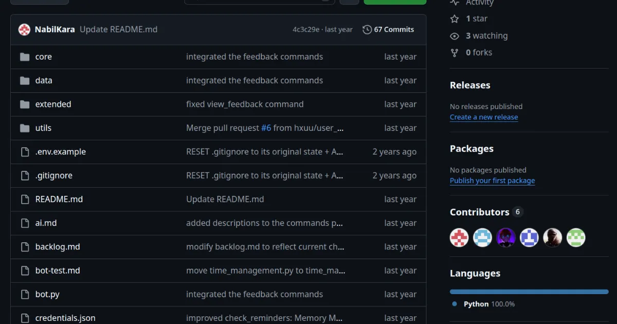Open the Releases section heading
This screenshot has height=324, width=617.
pyautogui.click(x=470, y=85)
